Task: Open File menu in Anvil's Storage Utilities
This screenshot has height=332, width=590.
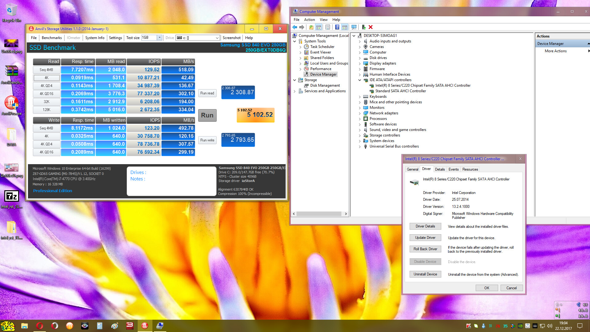Action: coord(34,38)
